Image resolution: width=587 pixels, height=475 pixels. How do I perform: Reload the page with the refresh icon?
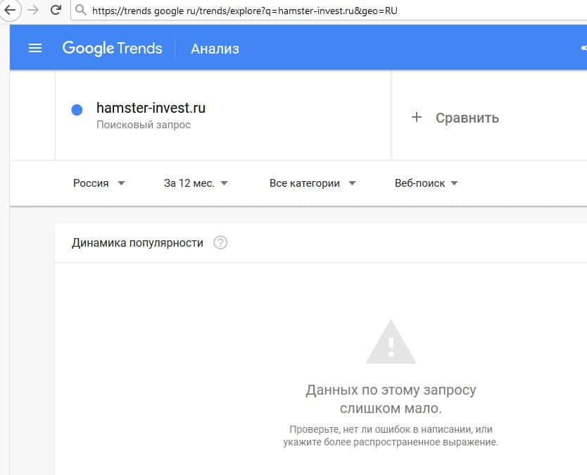click(56, 11)
